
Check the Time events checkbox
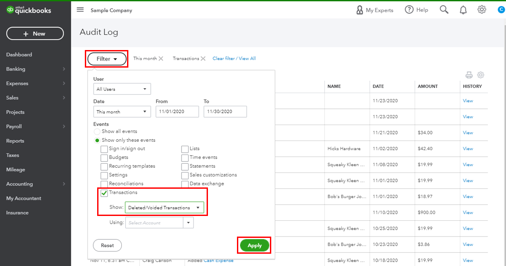click(x=185, y=158)
